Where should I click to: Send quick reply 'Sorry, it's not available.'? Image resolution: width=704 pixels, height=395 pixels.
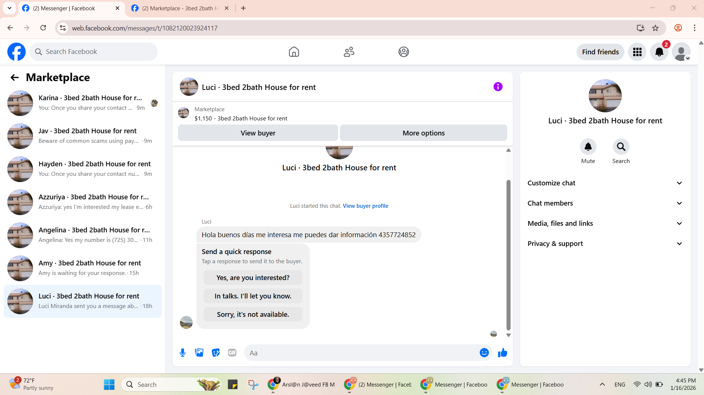(253, 314)
